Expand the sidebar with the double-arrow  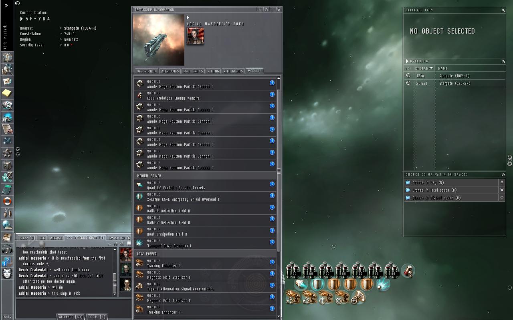(6, 5)
